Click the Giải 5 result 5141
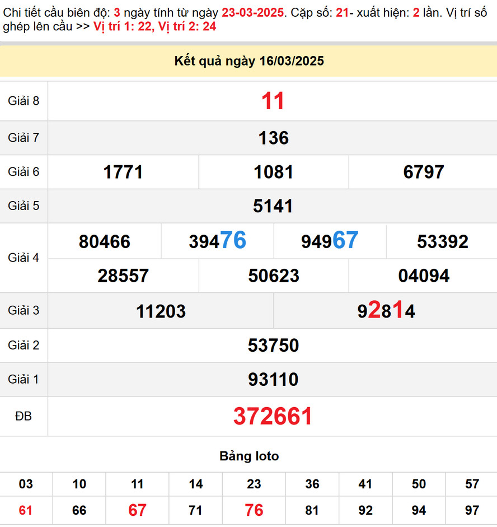The height and width of the screenshot is (527, 497). (x=273, y=206)
